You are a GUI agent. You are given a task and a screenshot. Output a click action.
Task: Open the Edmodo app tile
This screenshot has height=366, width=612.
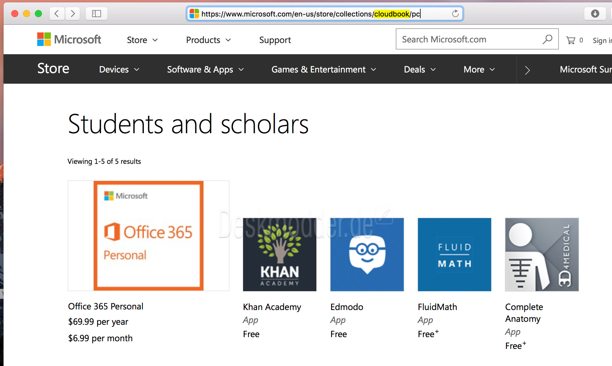point(367,255)
